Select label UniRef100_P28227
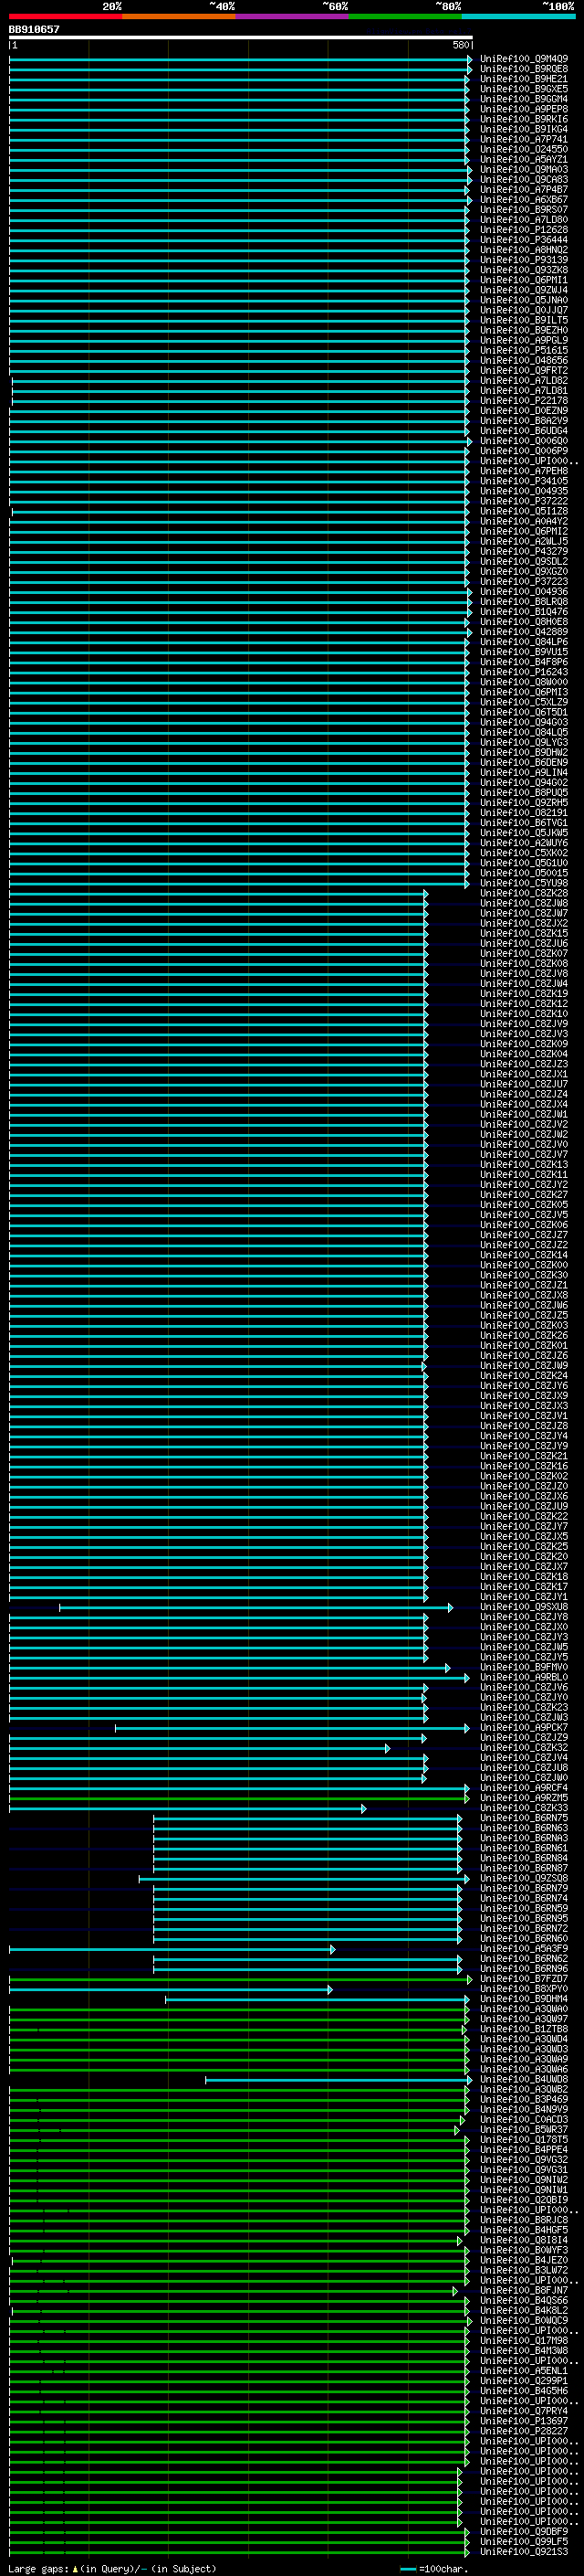Image resolution: width=584 pixels, height=2576 pixels. coord(524,2432)
